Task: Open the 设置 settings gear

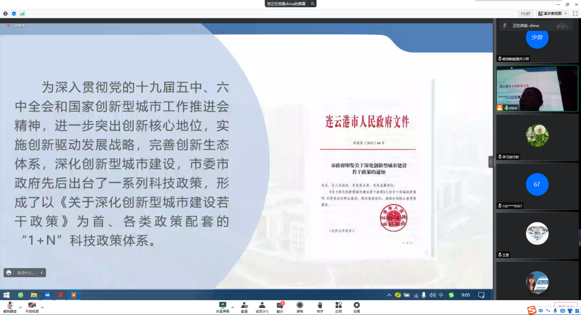Action: pos(357,305)
